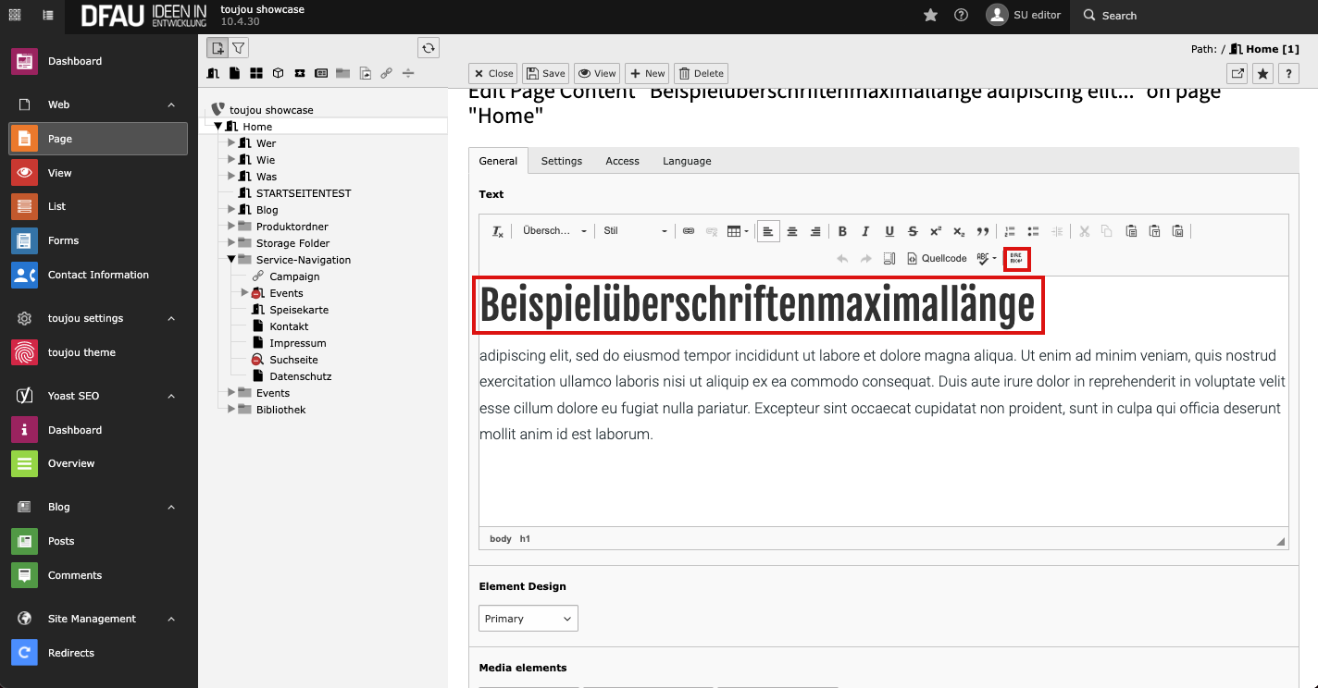Click into the editor body paragraph text

pyautogui.click(x=882, y=395)
